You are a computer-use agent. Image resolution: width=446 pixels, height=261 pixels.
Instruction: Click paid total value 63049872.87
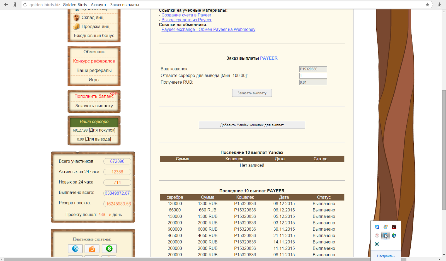117,193
